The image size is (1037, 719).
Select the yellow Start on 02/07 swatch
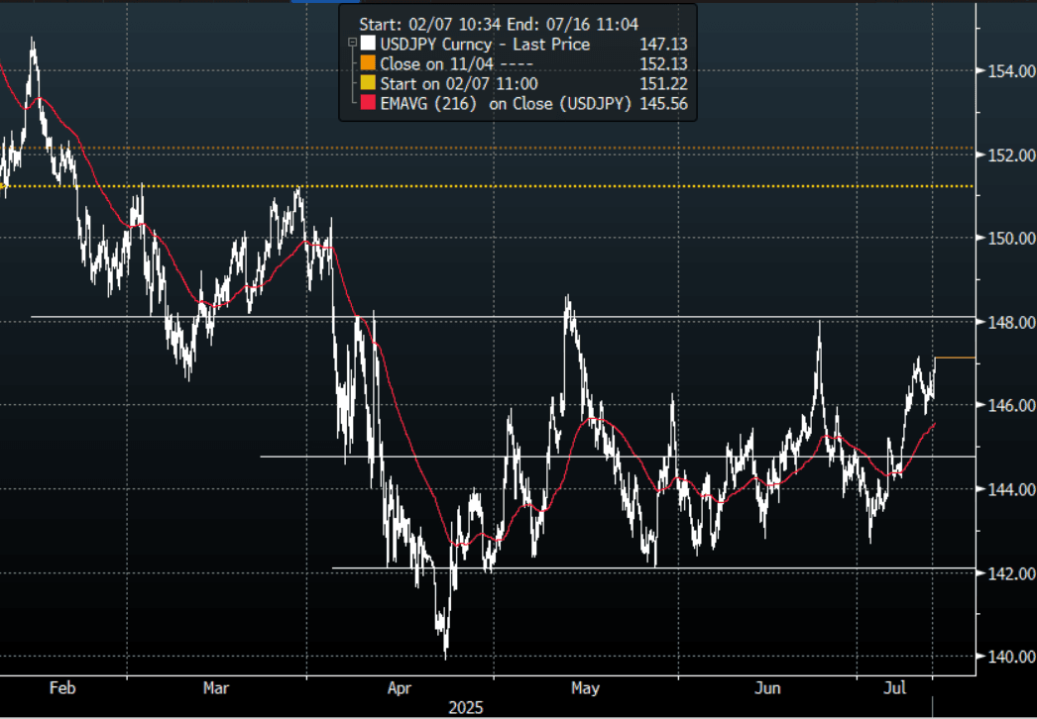tap(369, 84)
